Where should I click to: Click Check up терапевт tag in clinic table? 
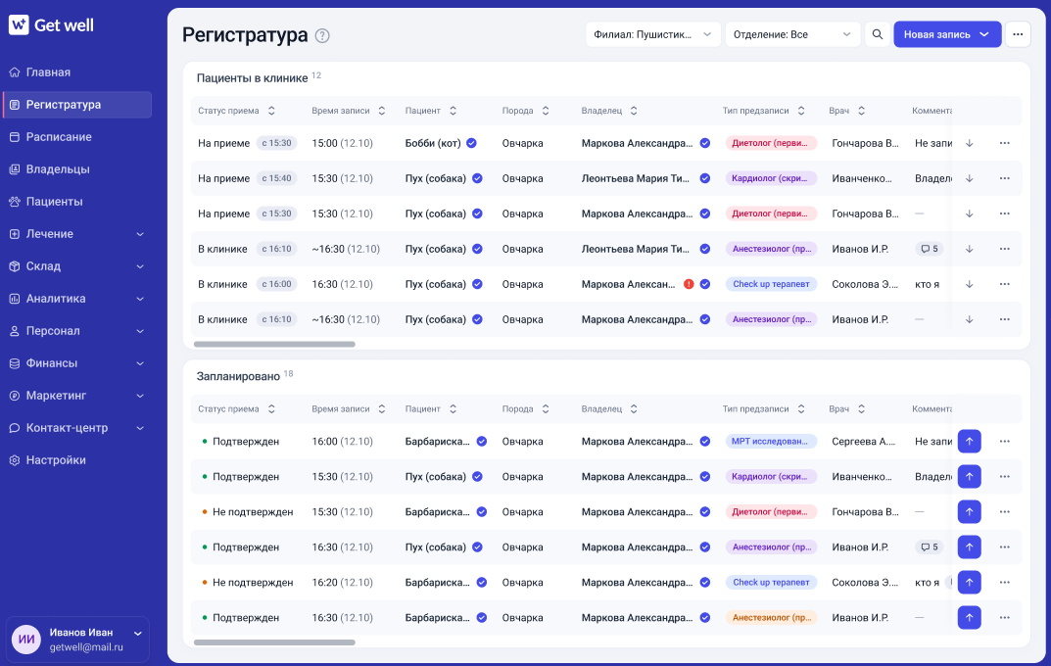pyautogui.click(x=771, y=284)
